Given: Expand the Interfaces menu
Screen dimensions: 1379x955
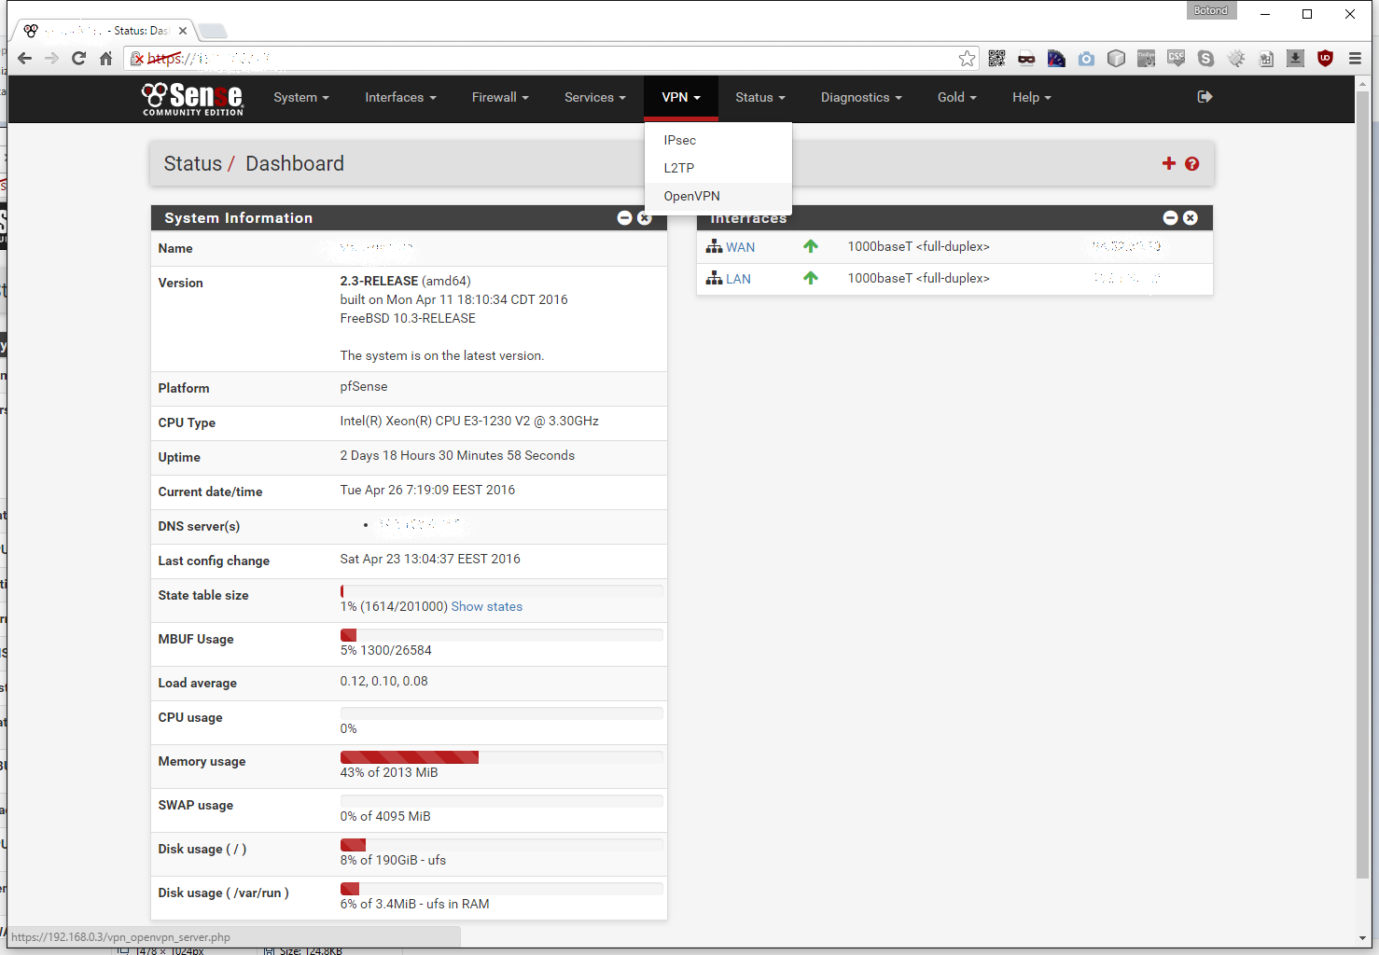Looking at the screenshot, I should point(400,97).
